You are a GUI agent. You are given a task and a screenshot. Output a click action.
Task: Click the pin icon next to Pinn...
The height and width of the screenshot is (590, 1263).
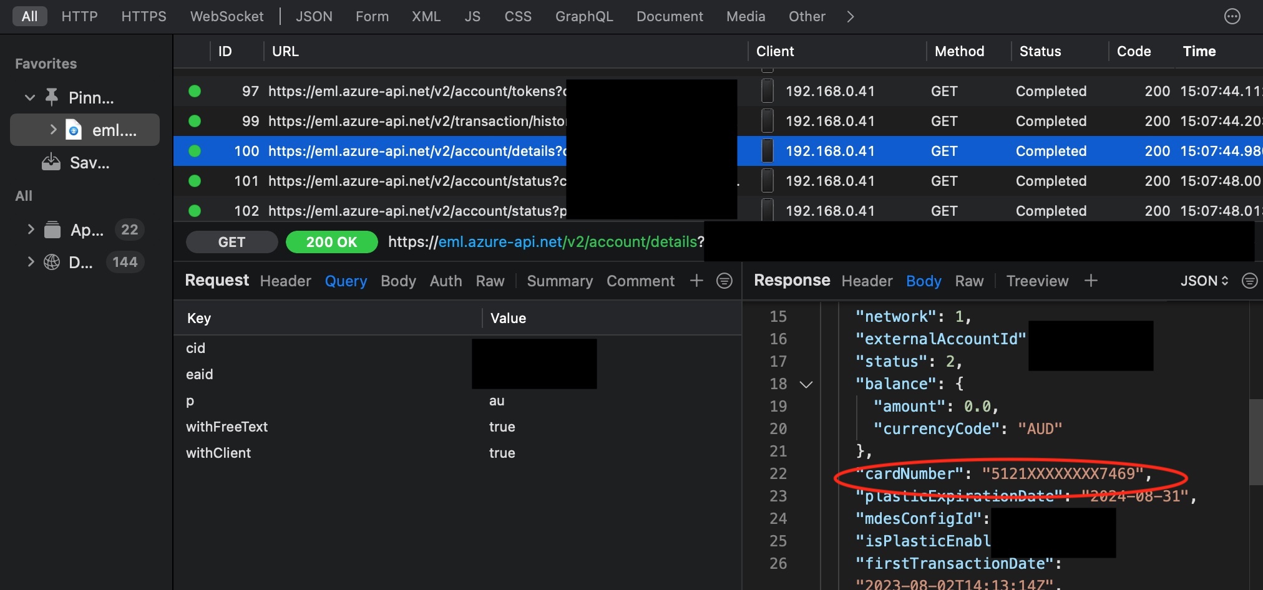click(x=52, y=97)
